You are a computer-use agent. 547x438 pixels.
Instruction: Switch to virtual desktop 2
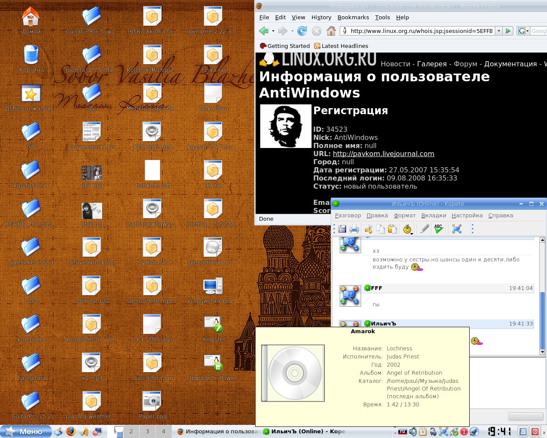tap(131, 432)
